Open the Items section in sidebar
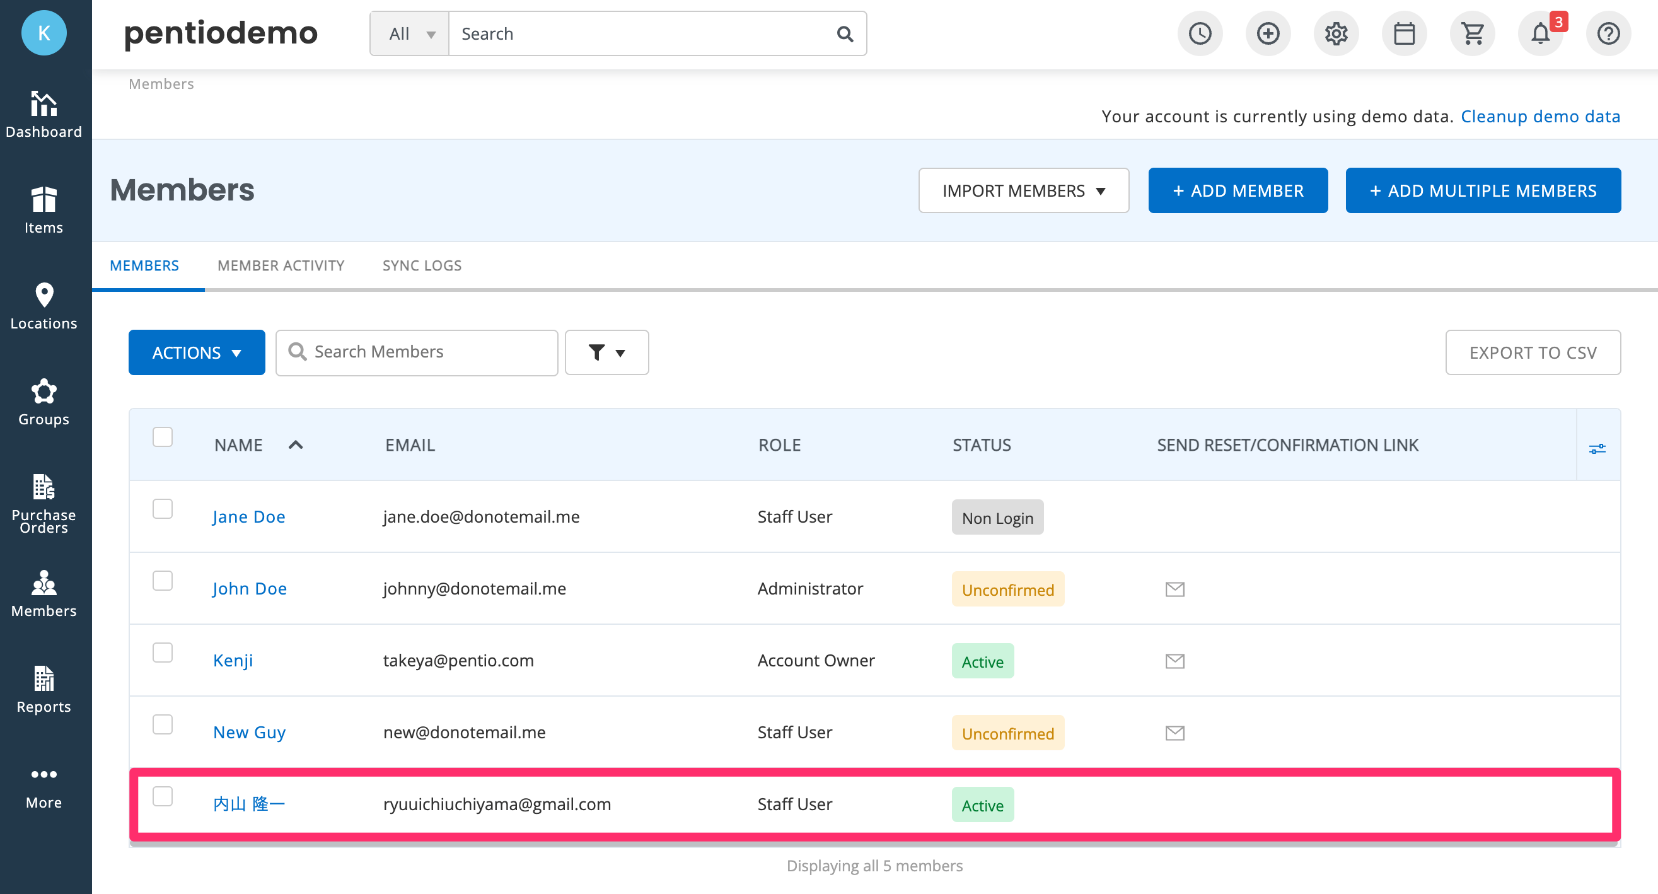The image size is (1658, 894). tap(43, 211)
